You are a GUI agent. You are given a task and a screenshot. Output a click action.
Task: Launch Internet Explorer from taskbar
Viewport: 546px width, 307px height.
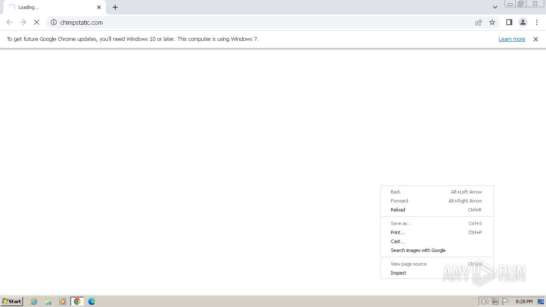[34, 301]
